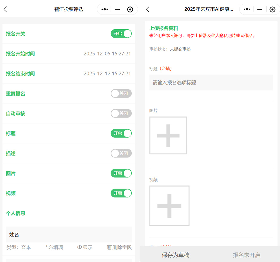Screen dimensions: 280x262
Task: Click the 请输入报名选项标题 input field
Action: 211,82
